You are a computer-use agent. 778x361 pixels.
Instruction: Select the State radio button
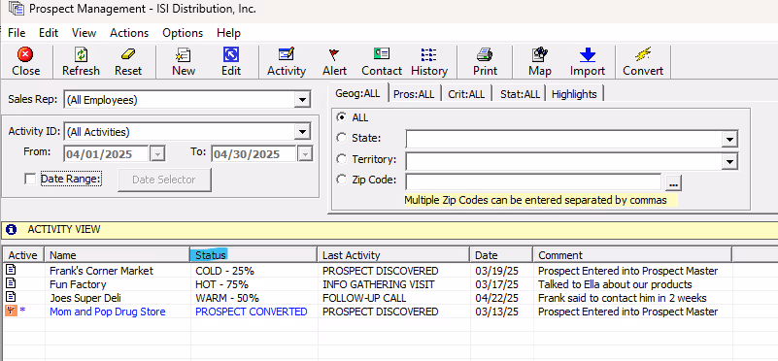point(341,138)
